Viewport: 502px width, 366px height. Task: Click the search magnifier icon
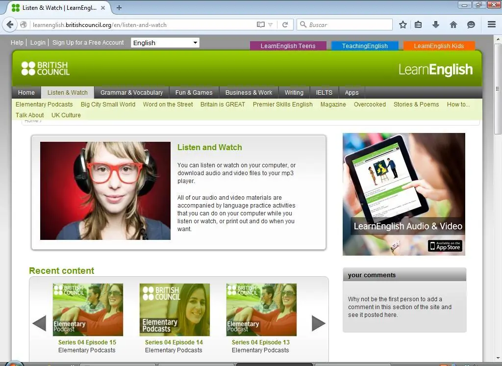point(303,25)
